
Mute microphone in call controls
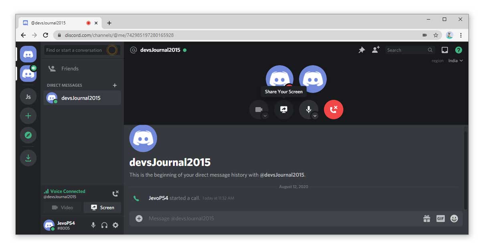point(308,109)
